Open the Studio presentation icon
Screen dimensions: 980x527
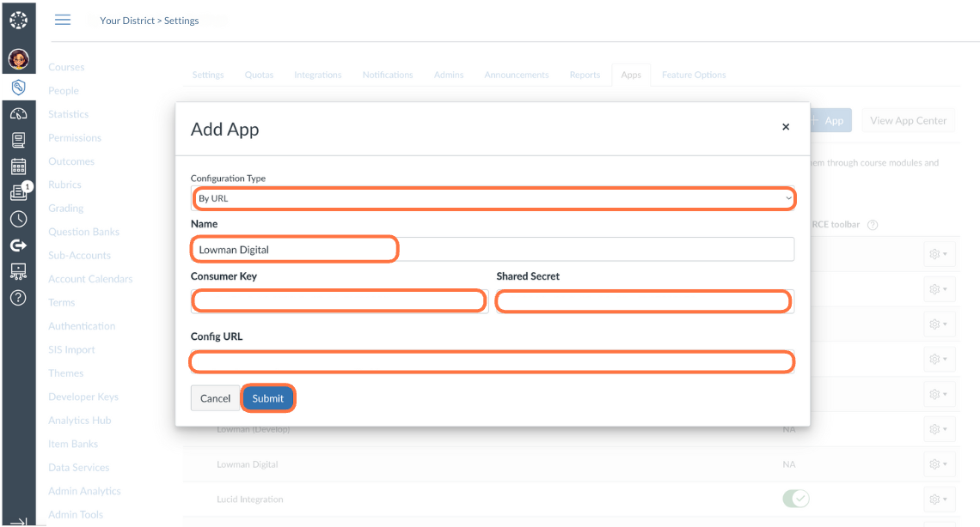[18, 271]
